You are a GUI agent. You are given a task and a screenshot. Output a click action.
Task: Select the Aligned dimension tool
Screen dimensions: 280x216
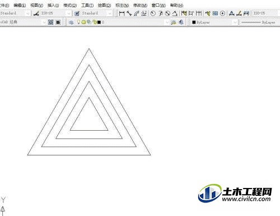[x=129, y=13]
